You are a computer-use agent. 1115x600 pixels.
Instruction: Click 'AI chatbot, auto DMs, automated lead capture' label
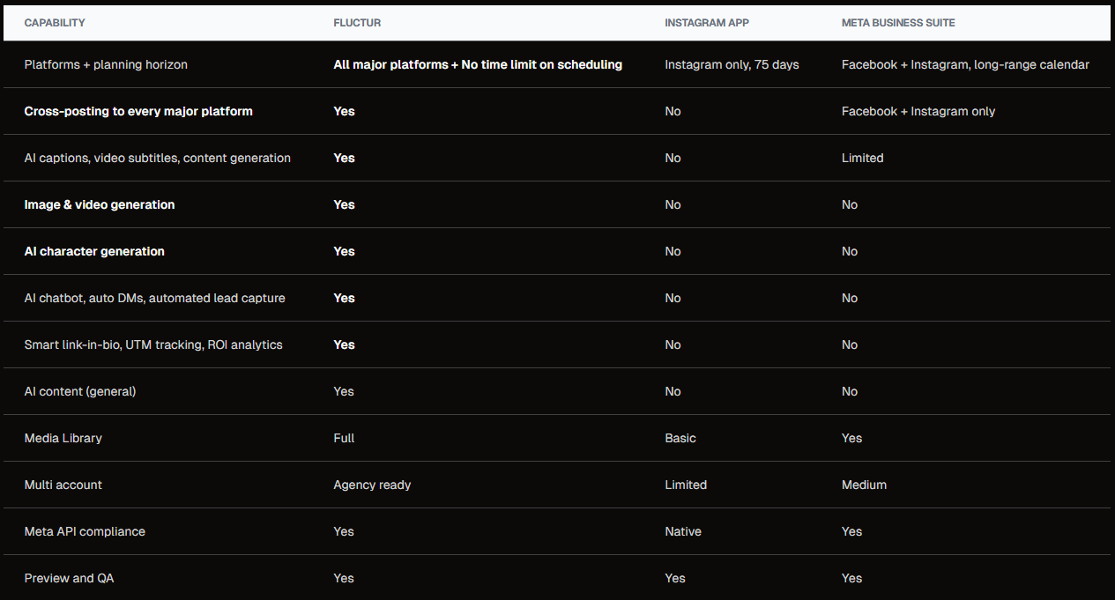(x=155, y=298)
